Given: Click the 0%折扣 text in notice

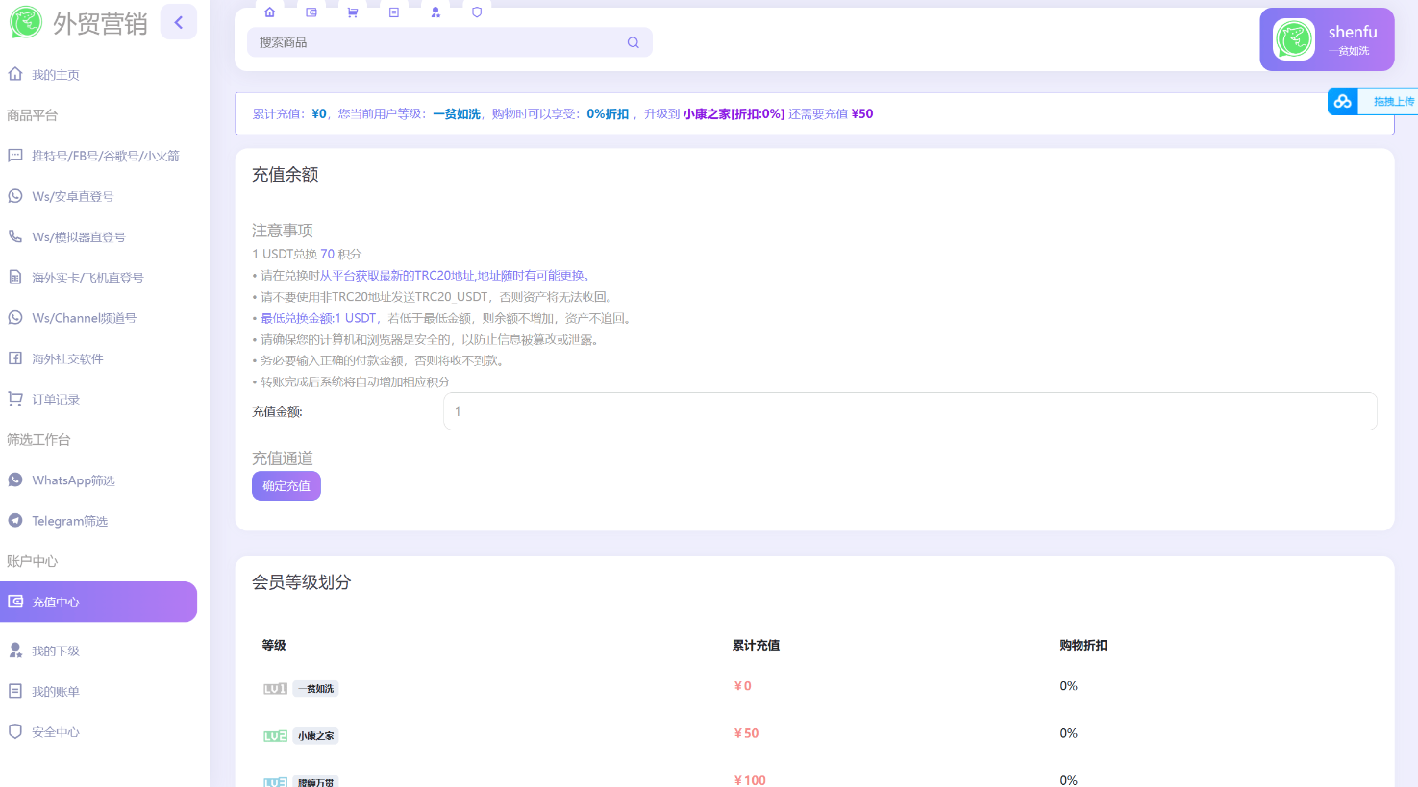Looking at the screenshot, I should click(x=608, y=113).
